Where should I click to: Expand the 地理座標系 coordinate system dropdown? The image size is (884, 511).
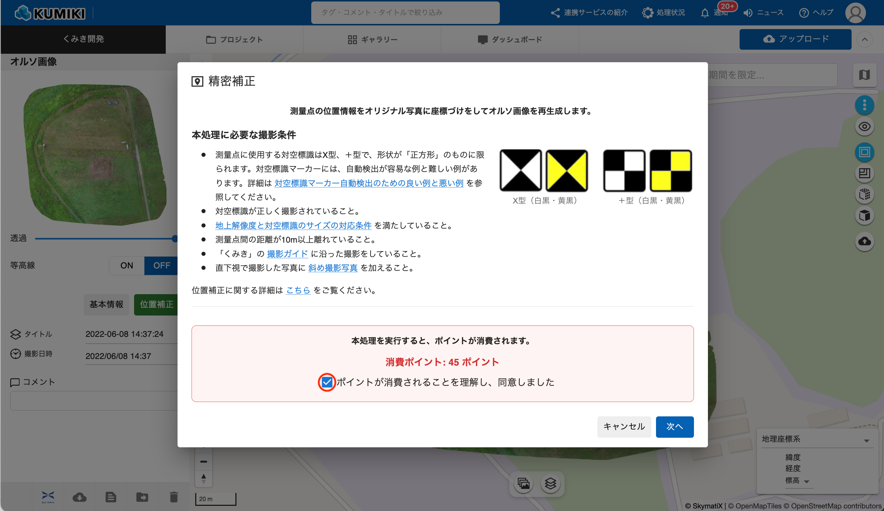click(866, 440)
